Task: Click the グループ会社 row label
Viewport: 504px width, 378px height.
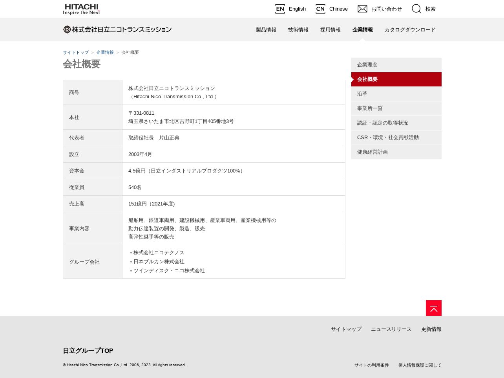Action: pyautogui.click(x=84, y=262)
